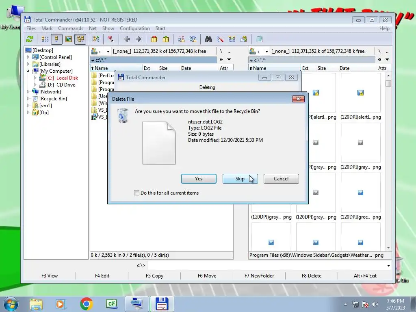
Task: Expand the [vm1] tree node
Action: [x=28, y=105]
